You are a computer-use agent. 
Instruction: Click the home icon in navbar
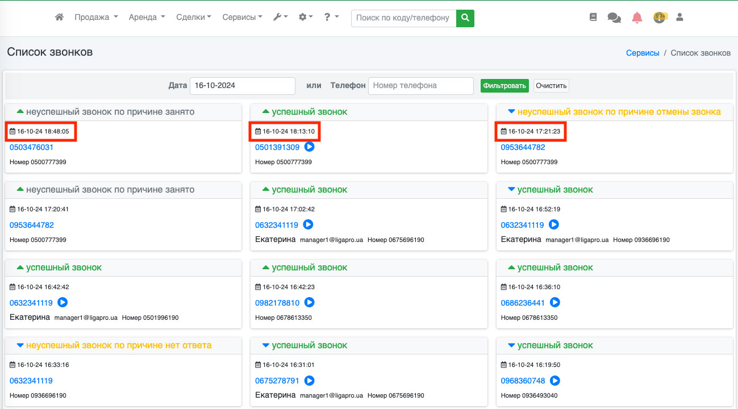[59, 18]
